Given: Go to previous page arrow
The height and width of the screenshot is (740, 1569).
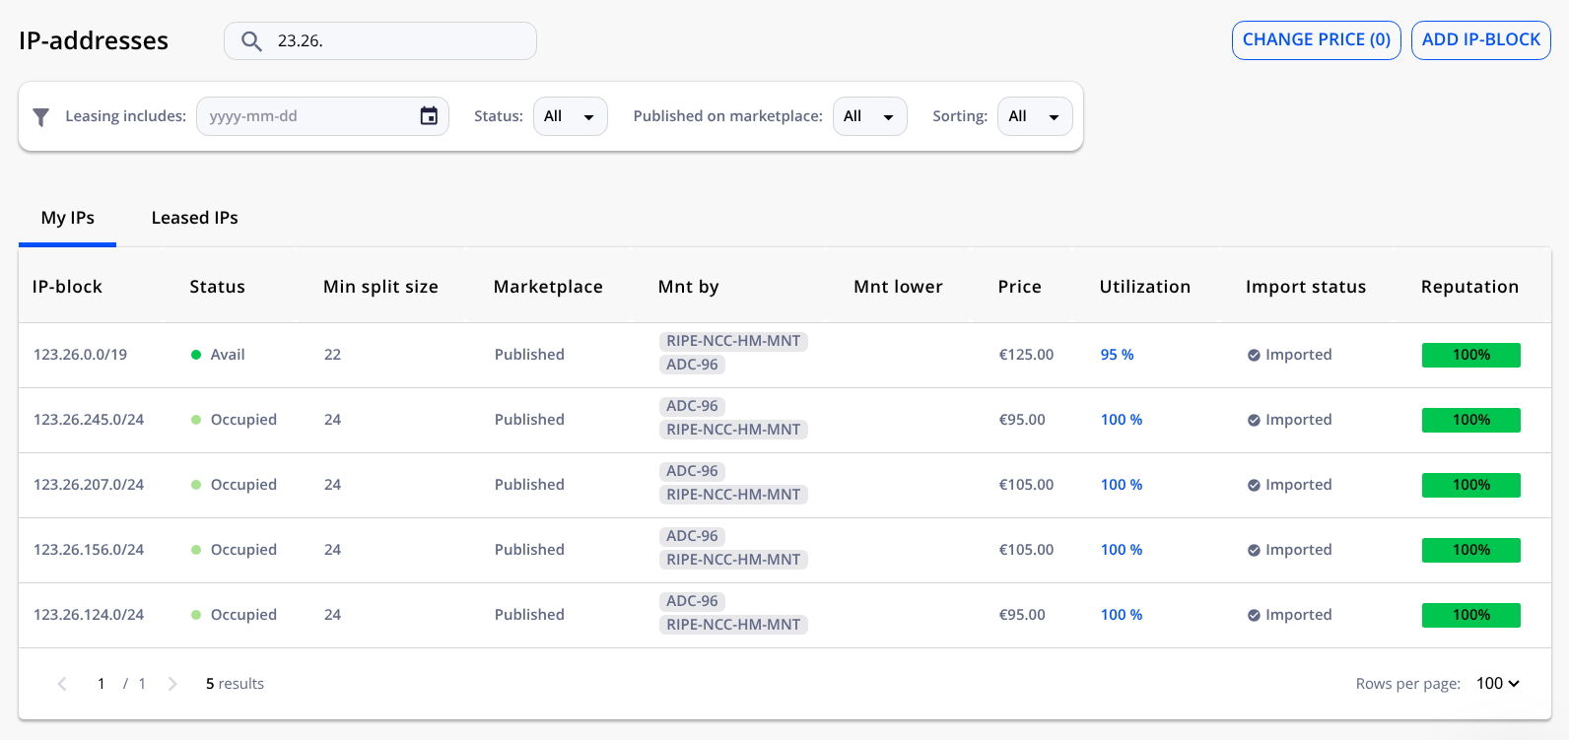Looking at the screenshot, I should (x=62, y=684).
